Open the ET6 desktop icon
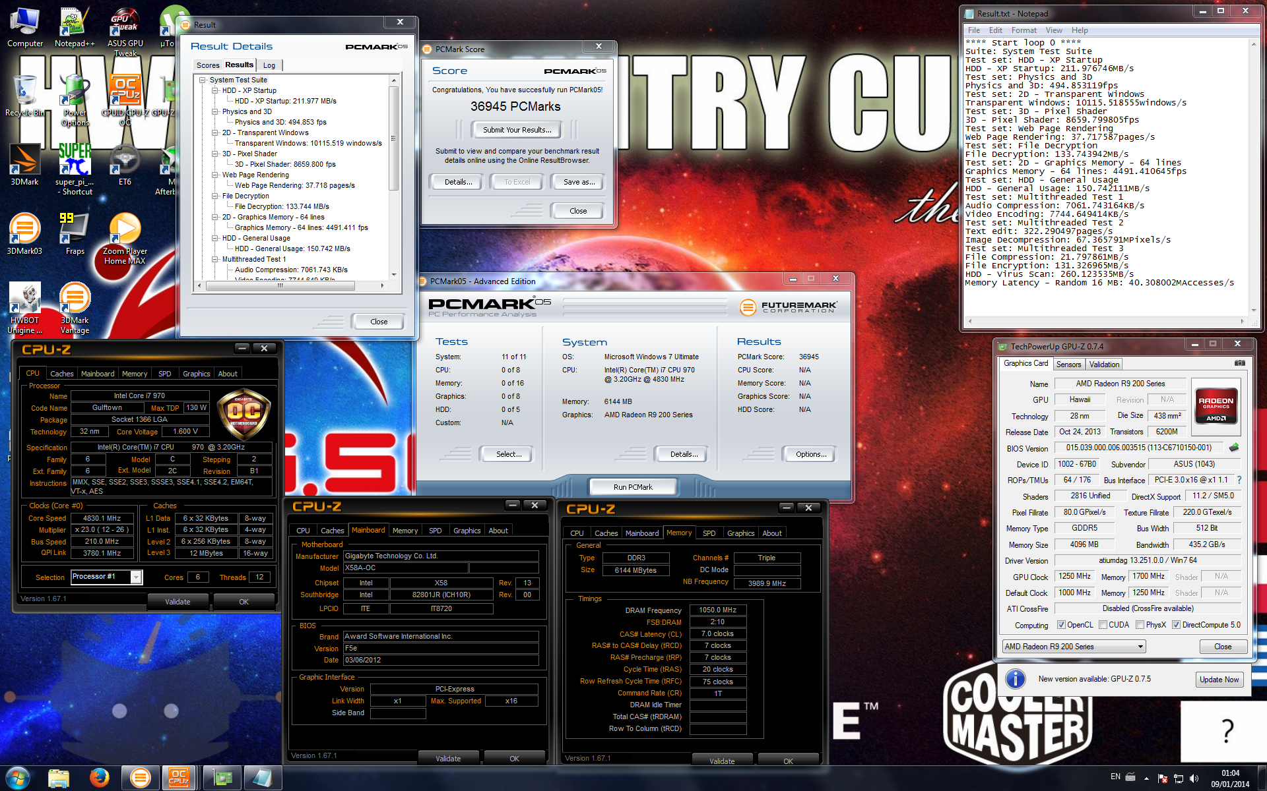 (125, 165)
